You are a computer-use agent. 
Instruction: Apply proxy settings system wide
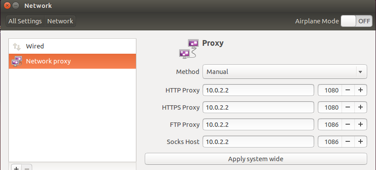click(x=256, y=159)
